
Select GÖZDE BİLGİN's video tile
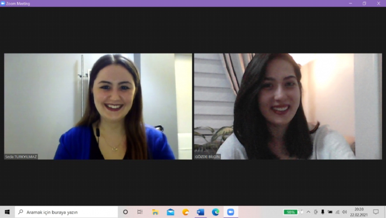pos(288,106)
